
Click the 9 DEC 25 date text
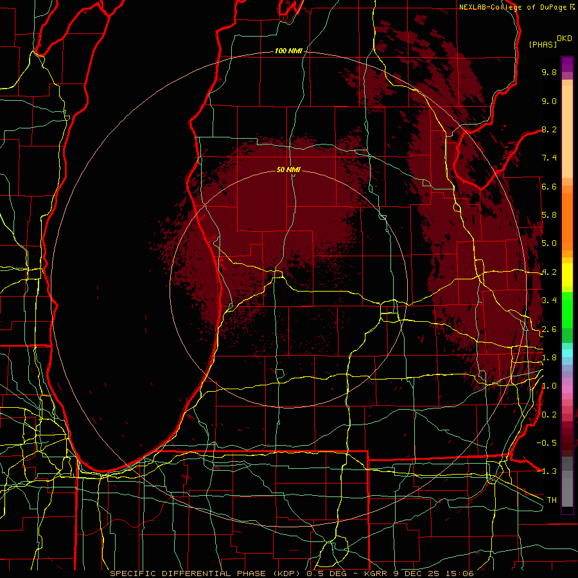click(418, 574)
